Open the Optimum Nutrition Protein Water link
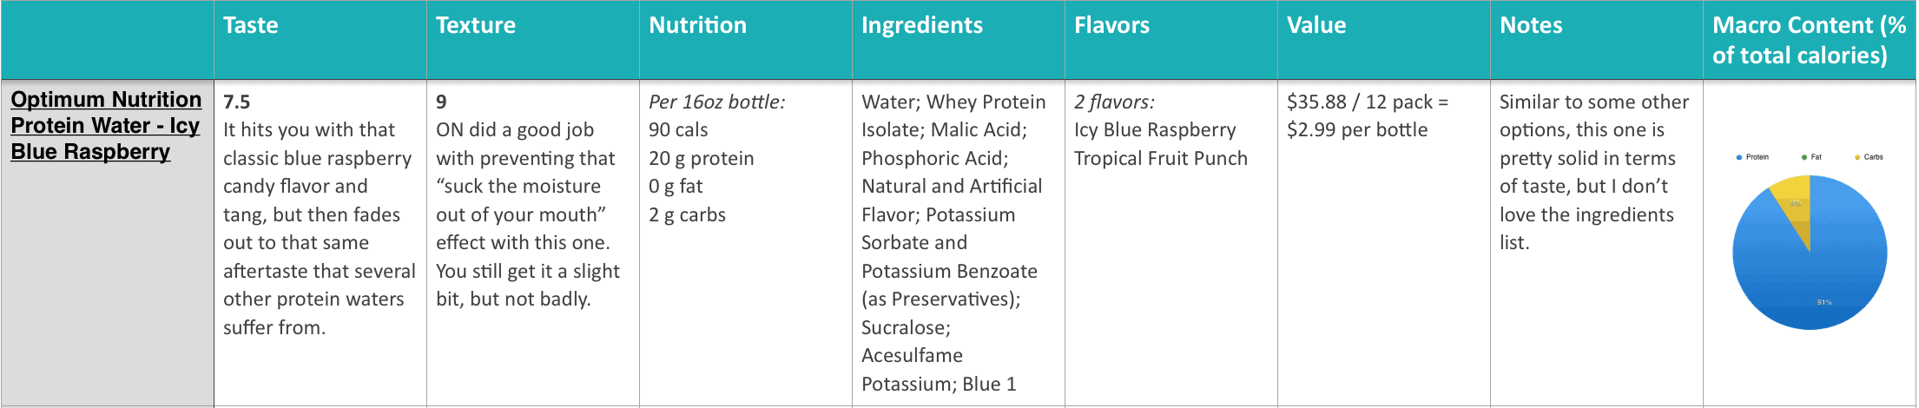This screenshot has height=408, width=1919. click(x=106, y=126)
